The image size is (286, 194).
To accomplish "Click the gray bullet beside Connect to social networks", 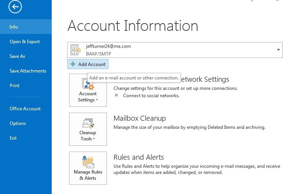I will coord(117,95).
